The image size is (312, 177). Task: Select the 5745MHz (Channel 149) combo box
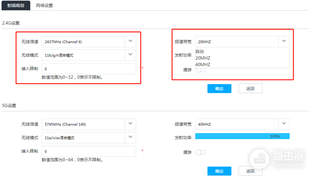[89, 124]
